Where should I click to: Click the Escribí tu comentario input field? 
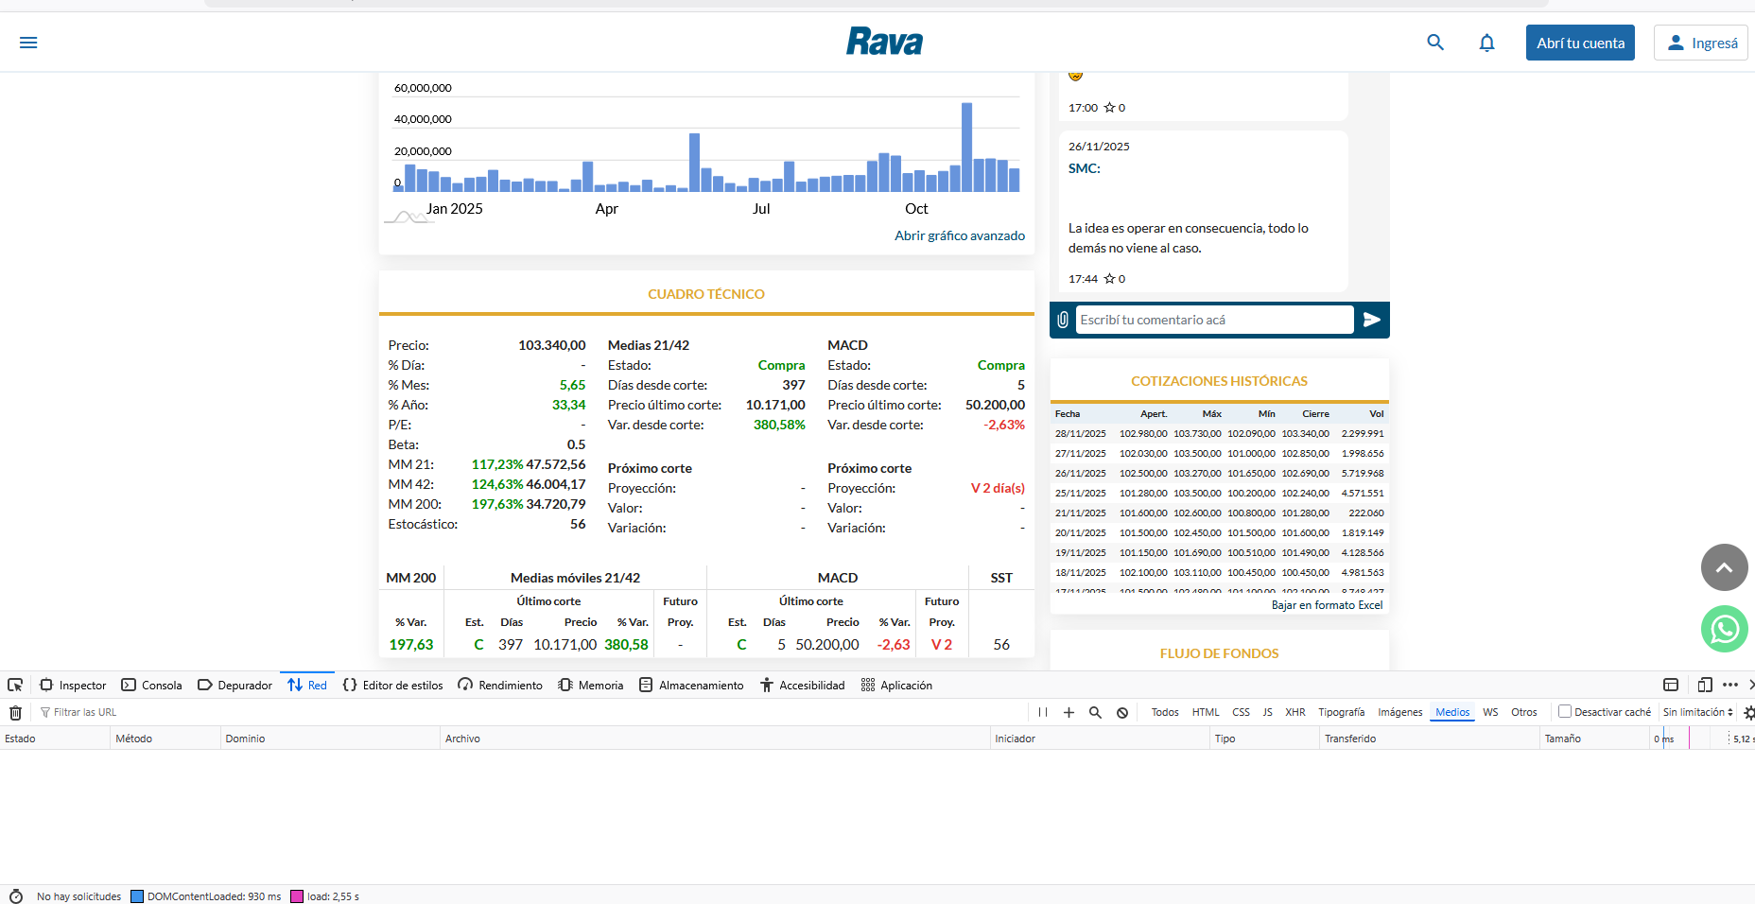point(1214,320)
